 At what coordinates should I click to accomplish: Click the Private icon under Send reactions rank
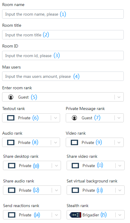point(12,215)
